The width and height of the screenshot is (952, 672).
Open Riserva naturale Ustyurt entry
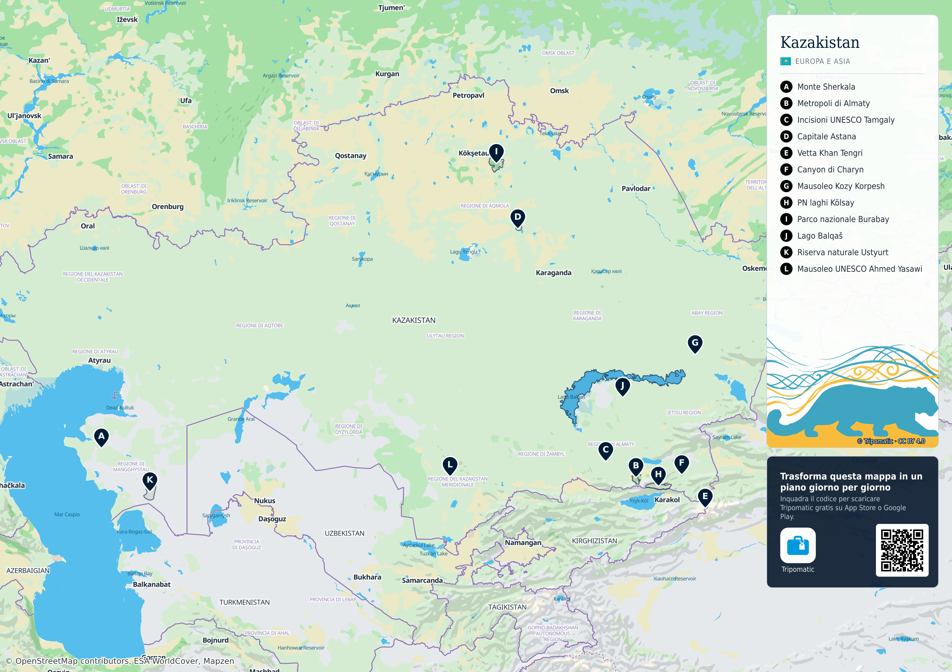[x=843, y=253]
